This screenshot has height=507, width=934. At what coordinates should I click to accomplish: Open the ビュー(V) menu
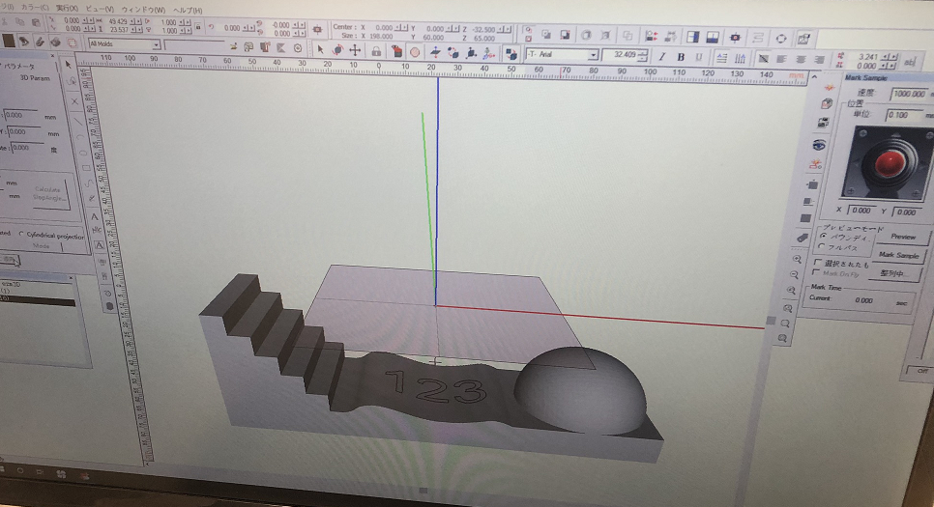click(x=100, y=9)
